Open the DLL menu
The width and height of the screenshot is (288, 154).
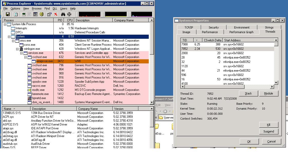point(55,8)
